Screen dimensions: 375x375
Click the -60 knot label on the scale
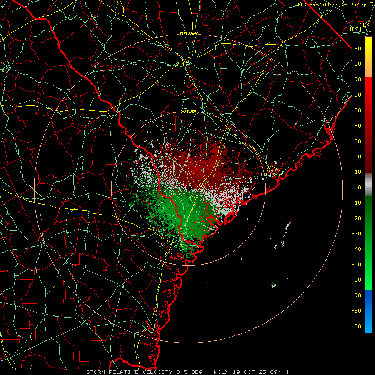[x=356, y=280]
